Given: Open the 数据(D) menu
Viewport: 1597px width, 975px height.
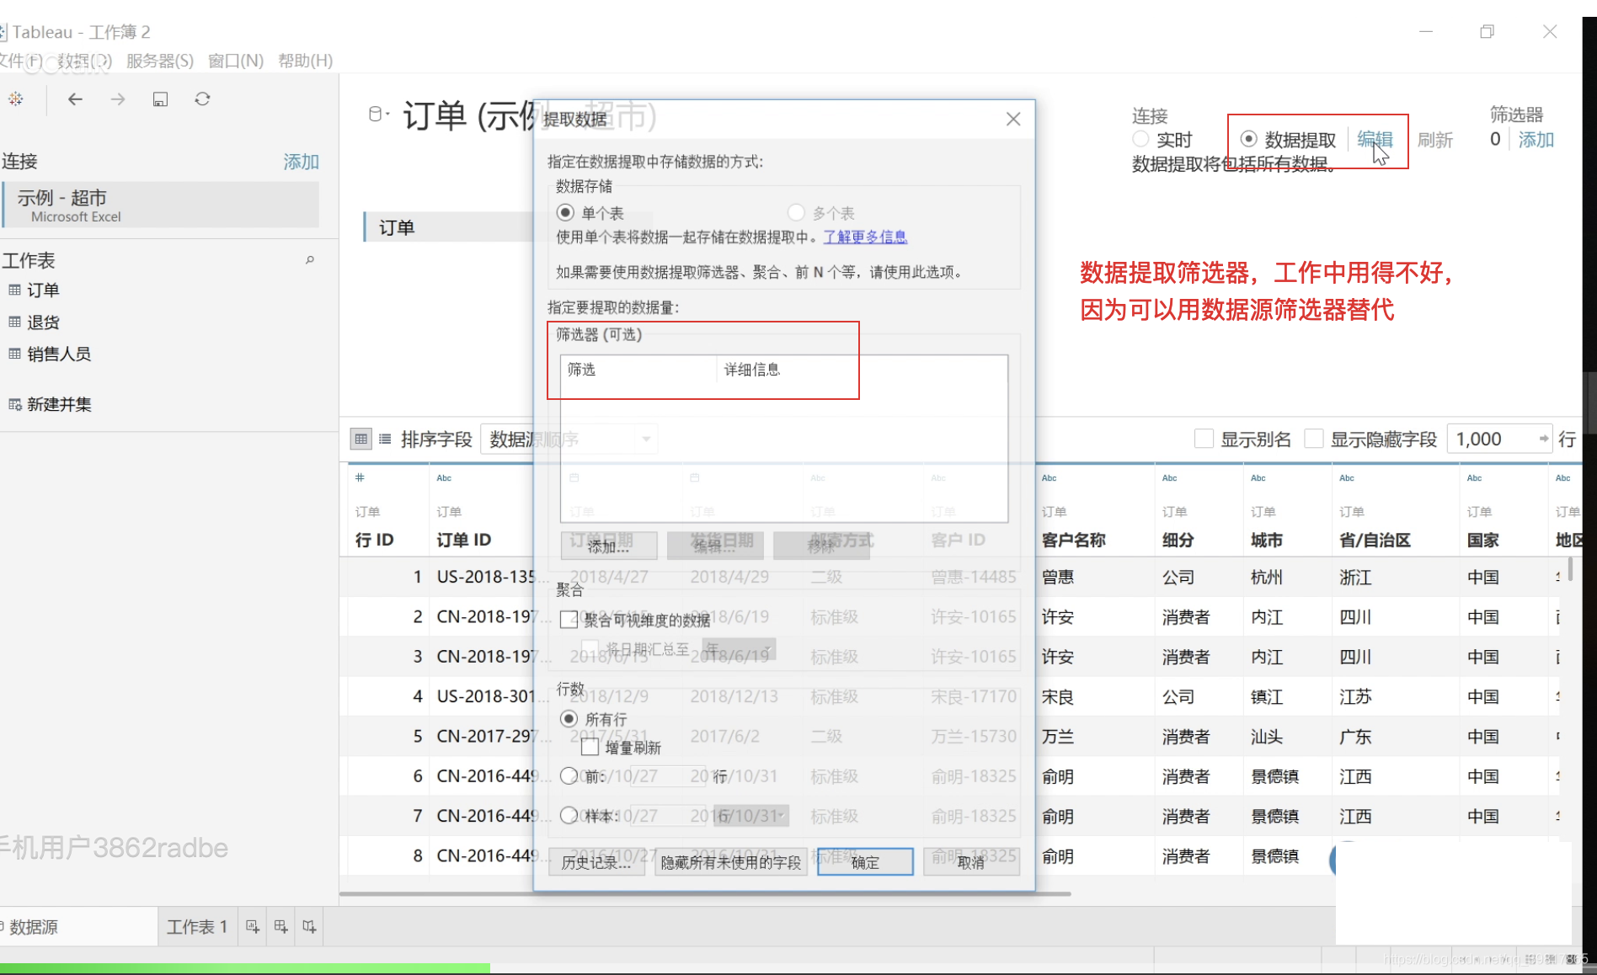Looking at the screenshot, I should (84, 61).
